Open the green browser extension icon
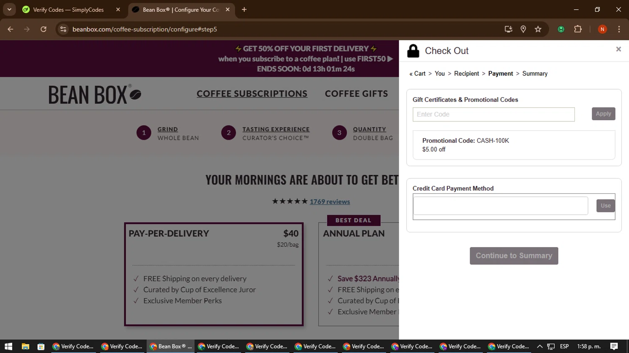The width and height of the screenshot is (629, 353). pos(561,29)
